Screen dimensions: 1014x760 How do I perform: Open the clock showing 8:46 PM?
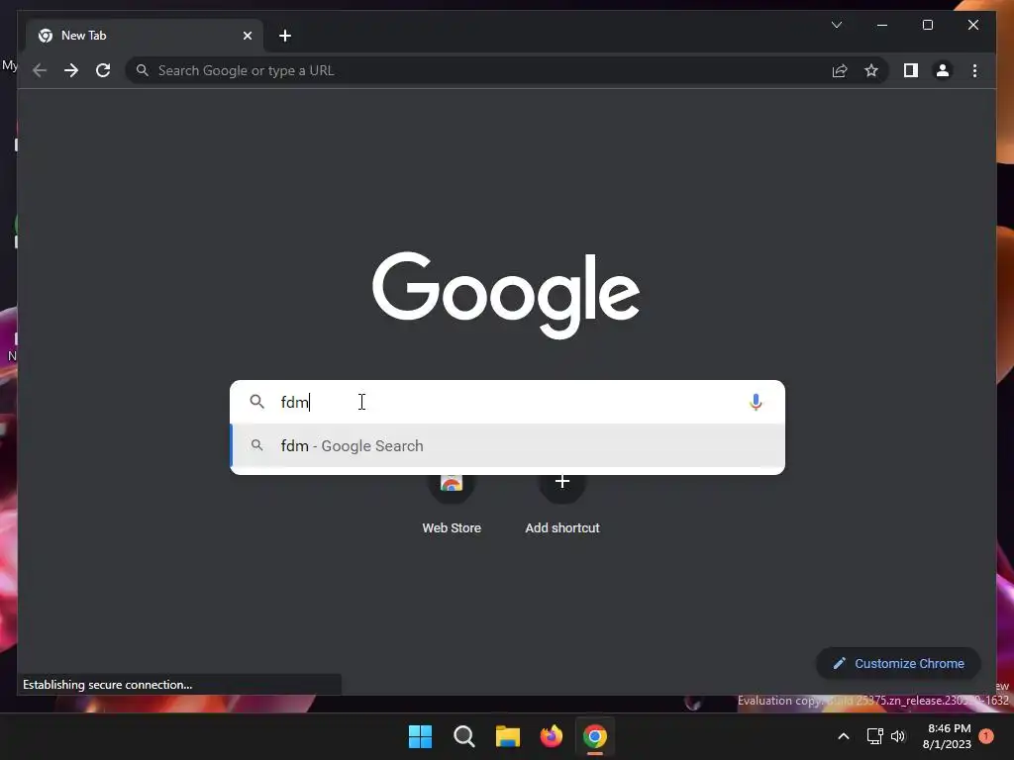(948, 736)
